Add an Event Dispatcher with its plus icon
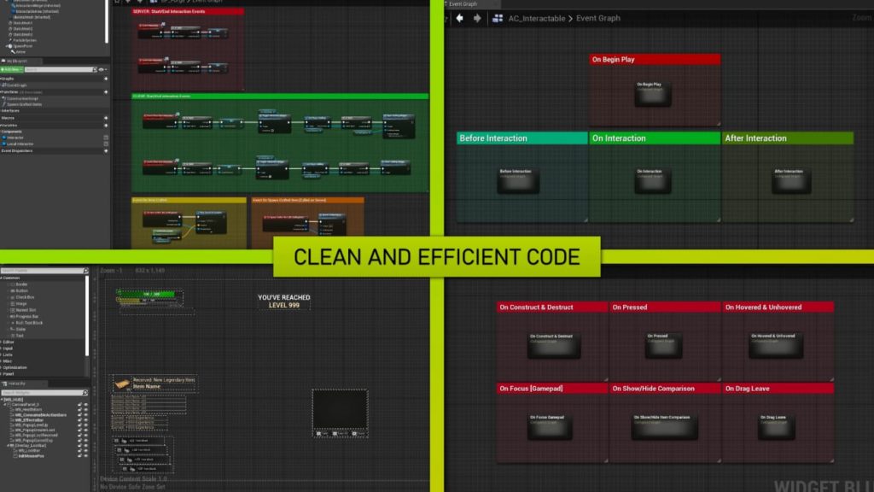 click(x=106, y=150)
